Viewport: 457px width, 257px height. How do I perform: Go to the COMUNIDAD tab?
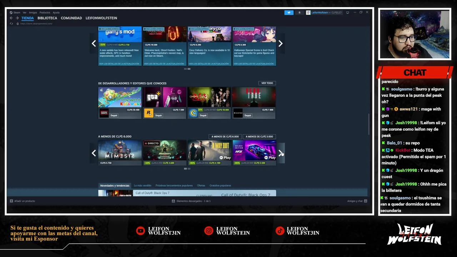(71, 18)
